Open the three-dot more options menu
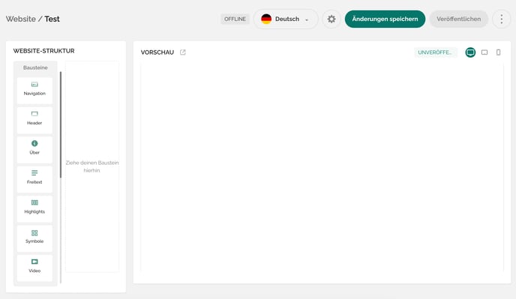516x299 pixels. [502, 19]
